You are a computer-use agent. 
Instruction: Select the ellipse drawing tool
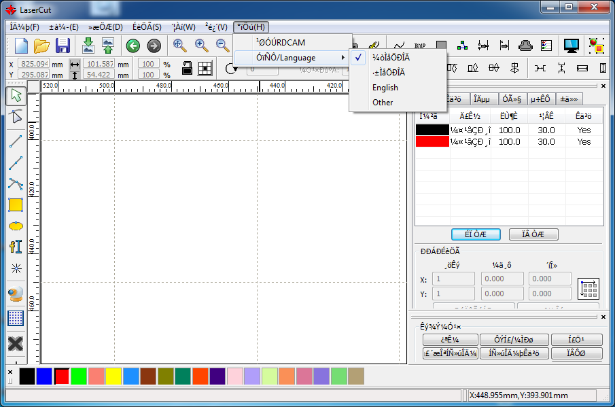16,226
